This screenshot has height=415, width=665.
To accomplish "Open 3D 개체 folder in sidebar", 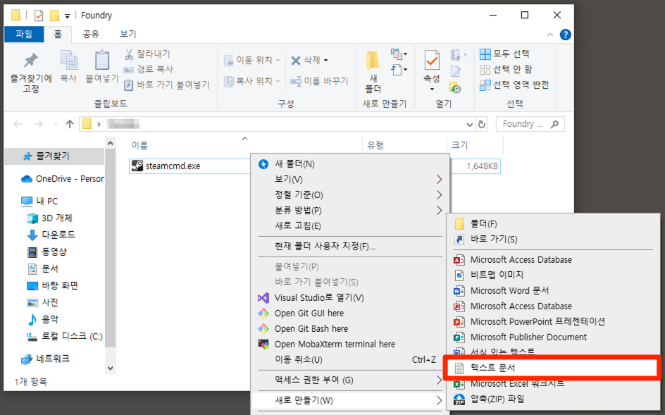I will 49,218.
